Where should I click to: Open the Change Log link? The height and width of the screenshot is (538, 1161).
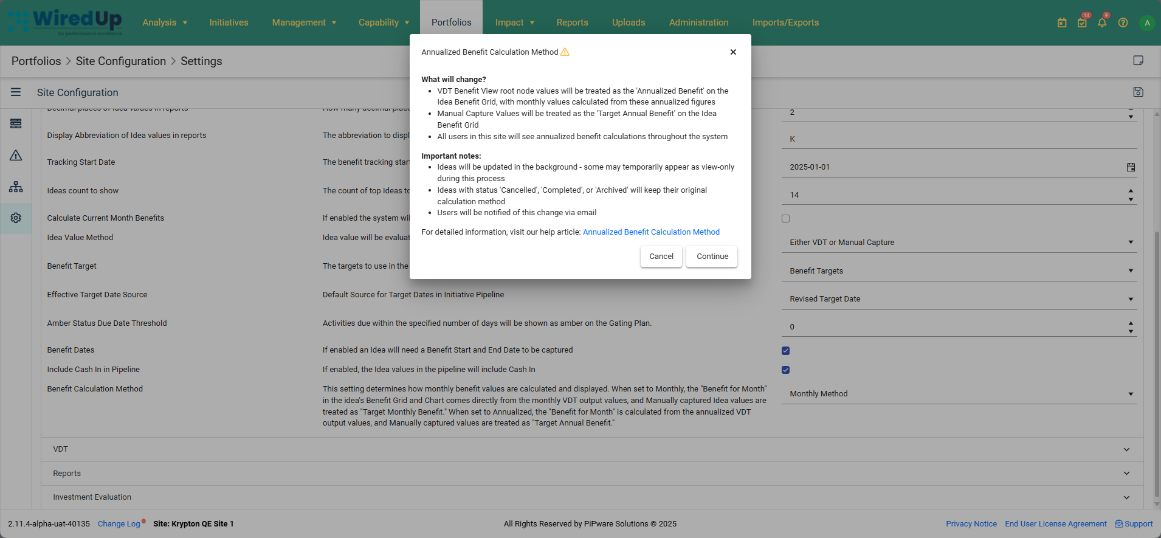[119, 524]
